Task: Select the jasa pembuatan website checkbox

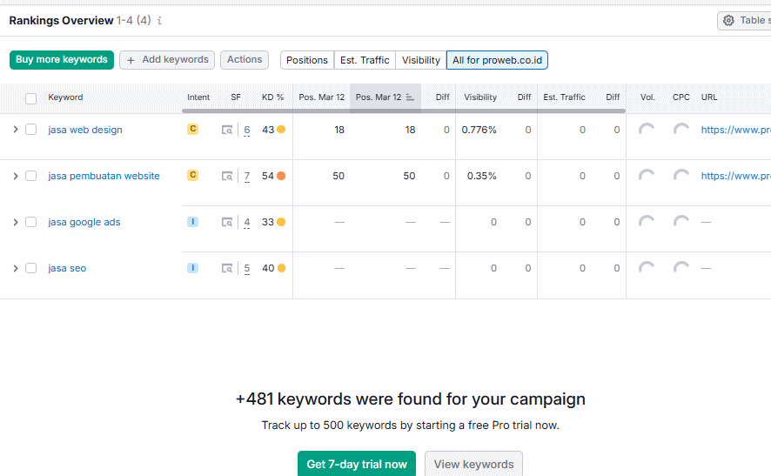Action: pos(31,176)
